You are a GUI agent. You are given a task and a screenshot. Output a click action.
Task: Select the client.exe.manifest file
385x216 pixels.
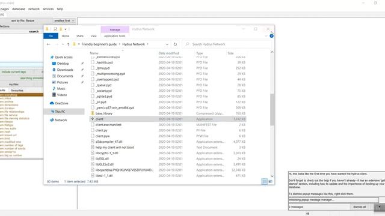pos(108,125)
